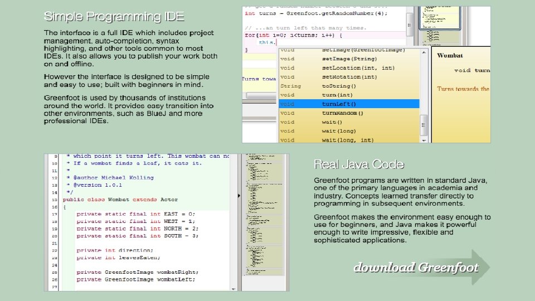This screenshot has height=301, width=535.
Task: Click the horizontal scrollbar under Turns towards text
Action: 261,95
